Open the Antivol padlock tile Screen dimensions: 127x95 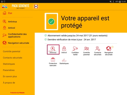click(64, 50)
